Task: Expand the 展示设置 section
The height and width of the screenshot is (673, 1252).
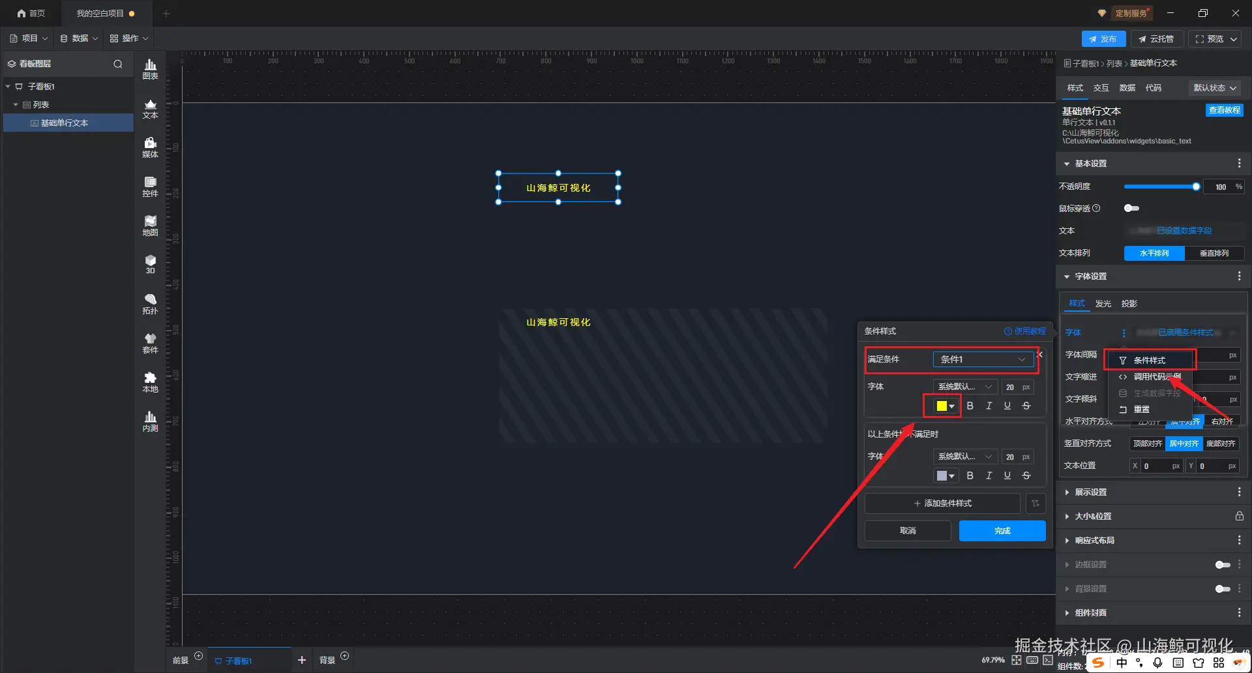Action: tap(1067, 492)
